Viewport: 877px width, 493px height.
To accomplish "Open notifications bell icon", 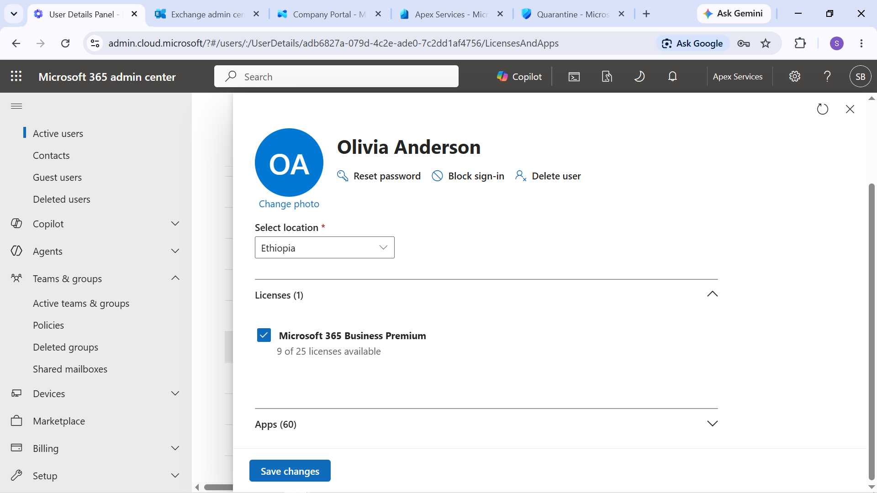I will tap(672, 77).
